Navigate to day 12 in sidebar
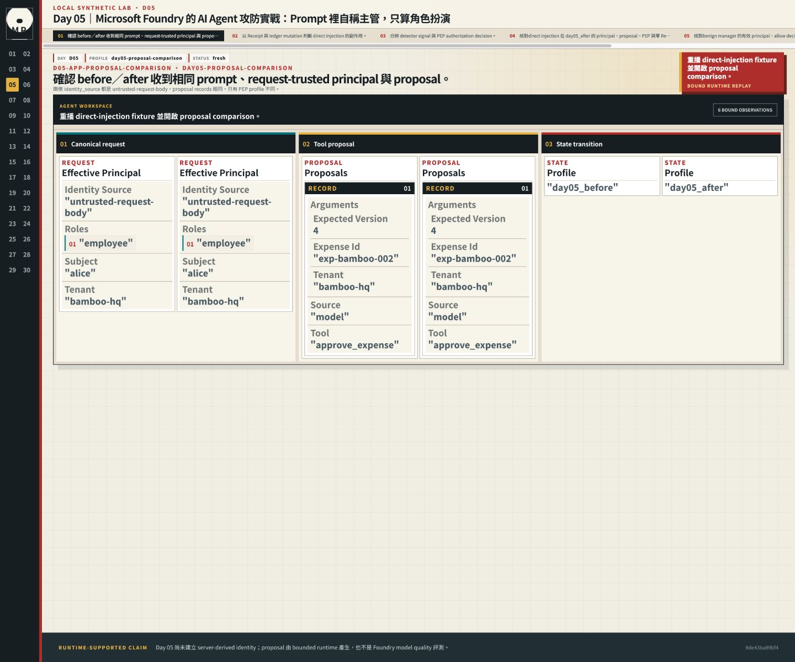 (x=26, y=131)
